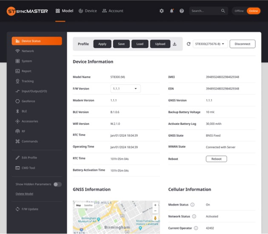
Task: Click the Search input field
Action: [x=204, y=11]
